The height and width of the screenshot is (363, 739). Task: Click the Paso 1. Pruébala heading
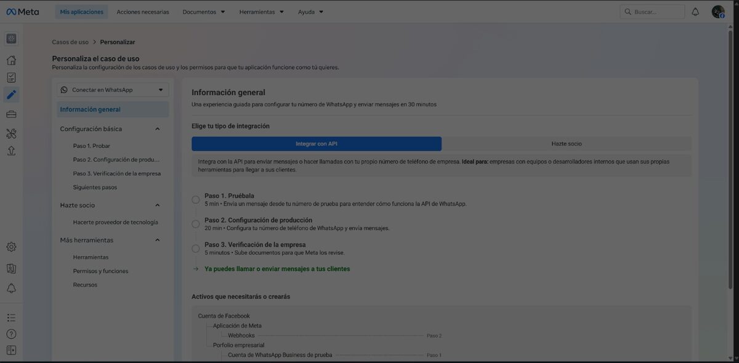229,196
